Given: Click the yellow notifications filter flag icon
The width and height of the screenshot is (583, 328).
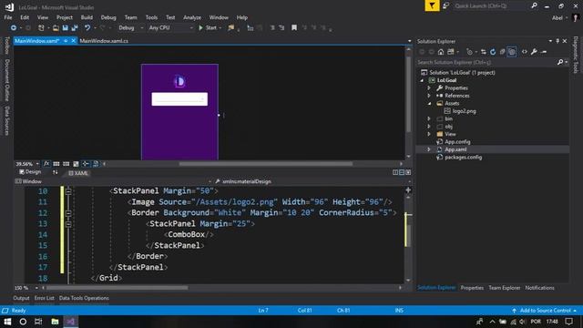Looking at the screenshot, I should point(432,6).
